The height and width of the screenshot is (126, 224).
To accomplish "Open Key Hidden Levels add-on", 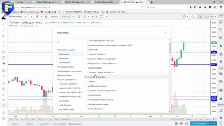I will 67,110.
